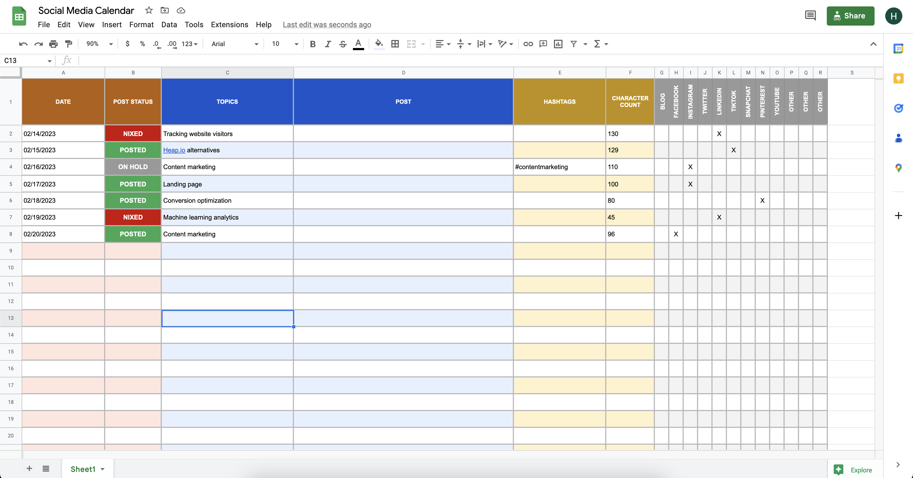Increase decimal places
Image resolution: width=913 pixels, height=478 pixels.
(172, 44)
